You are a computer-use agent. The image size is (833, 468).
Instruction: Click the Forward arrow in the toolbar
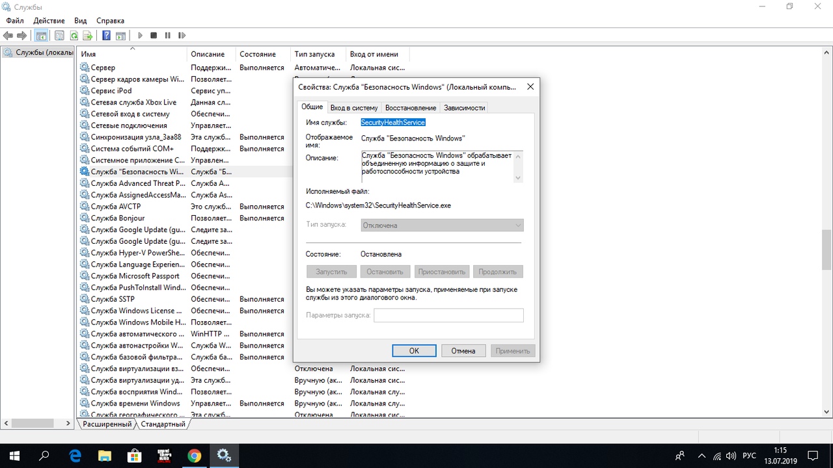tap(21, 36)
